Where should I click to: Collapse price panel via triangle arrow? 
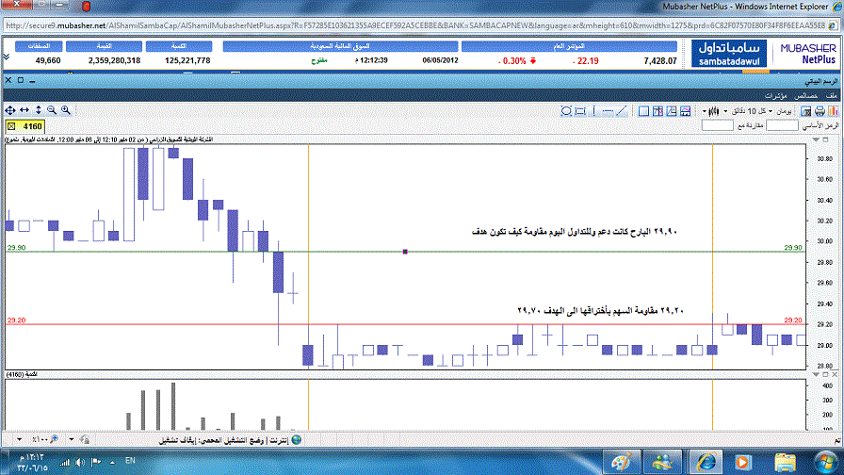tap(816, 139)
